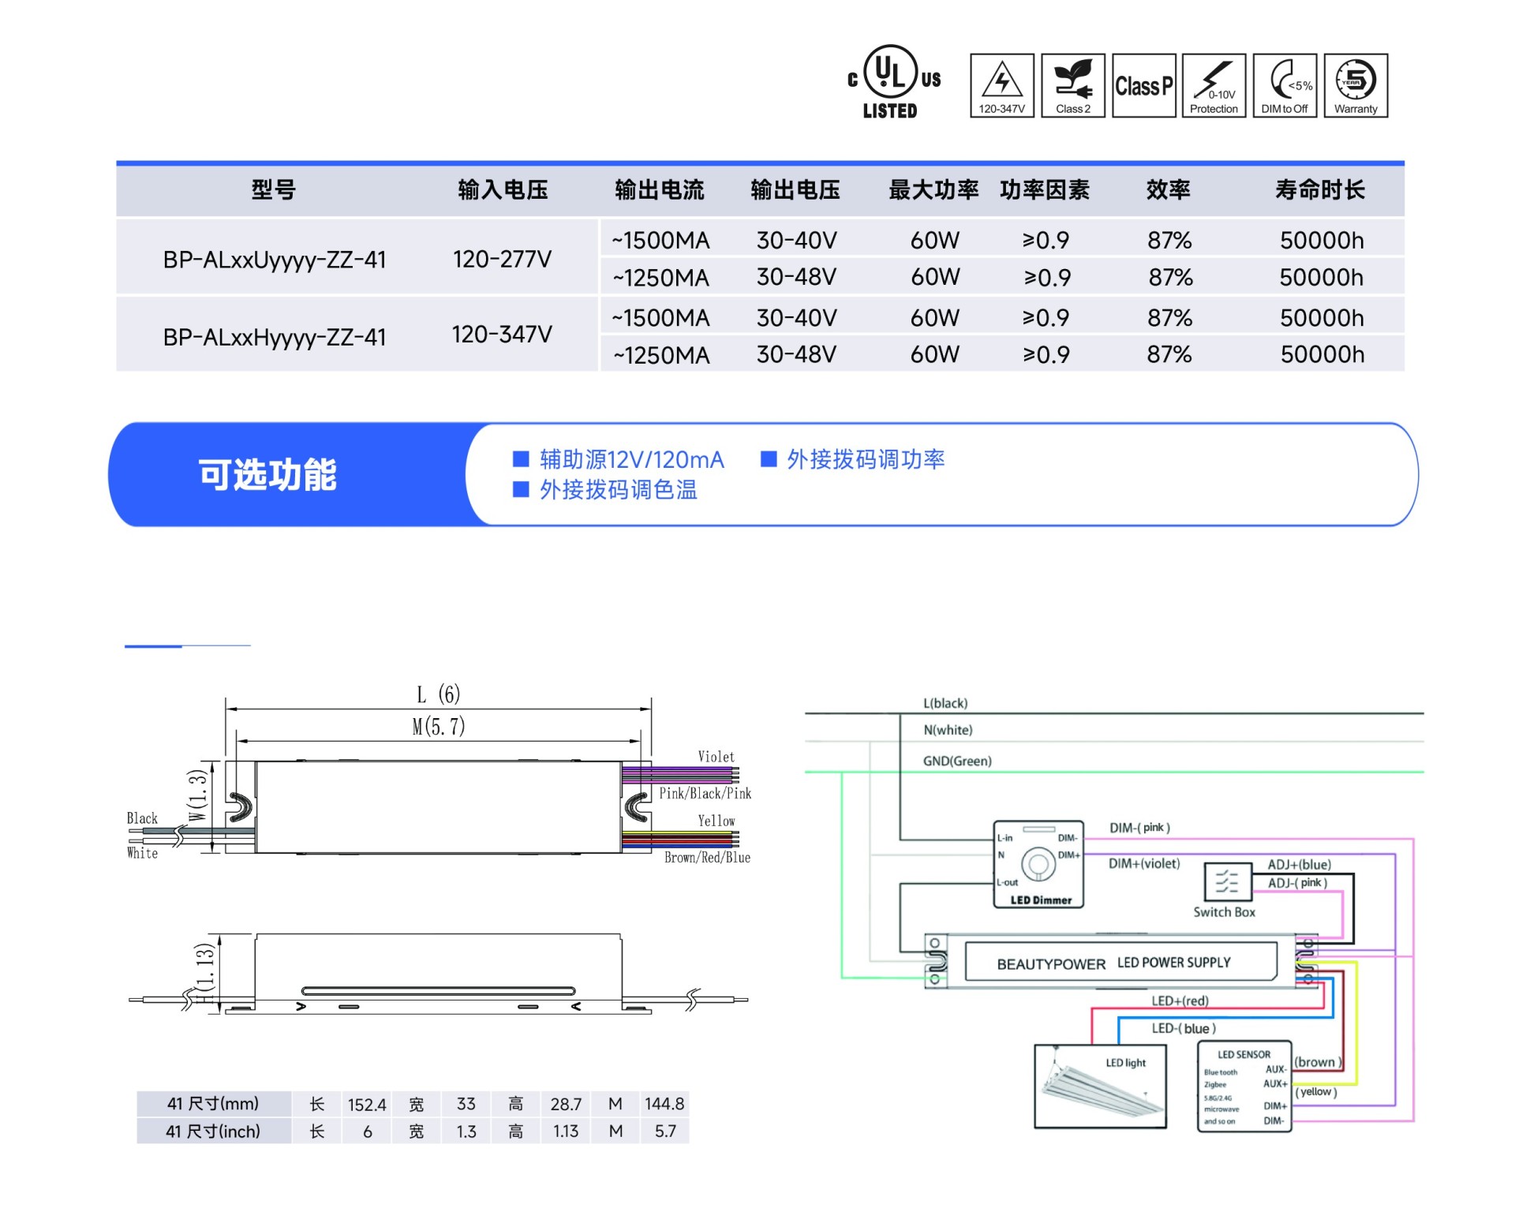Image resolution: width=1515 pixels, height=1212 pixels.
Task: Click the White input wire label
Action: tap(142, 853)
